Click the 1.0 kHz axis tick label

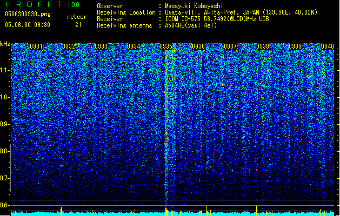pos(5,97)
